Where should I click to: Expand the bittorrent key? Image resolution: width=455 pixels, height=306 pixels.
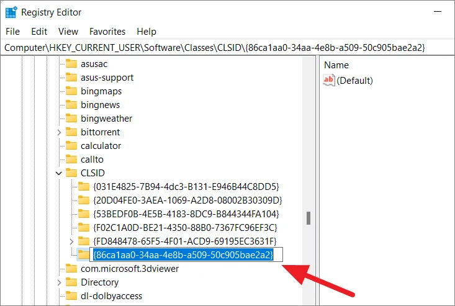point(59,132)
